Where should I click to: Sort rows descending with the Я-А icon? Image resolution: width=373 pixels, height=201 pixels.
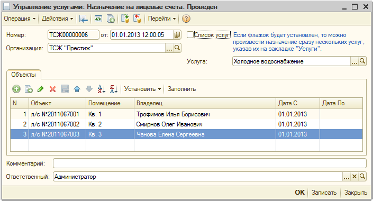pyautogui.click(x=114, y=89)
